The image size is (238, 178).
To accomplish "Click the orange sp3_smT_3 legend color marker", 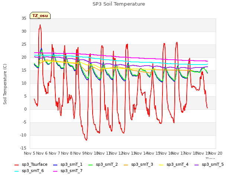I will coord(126,165).
